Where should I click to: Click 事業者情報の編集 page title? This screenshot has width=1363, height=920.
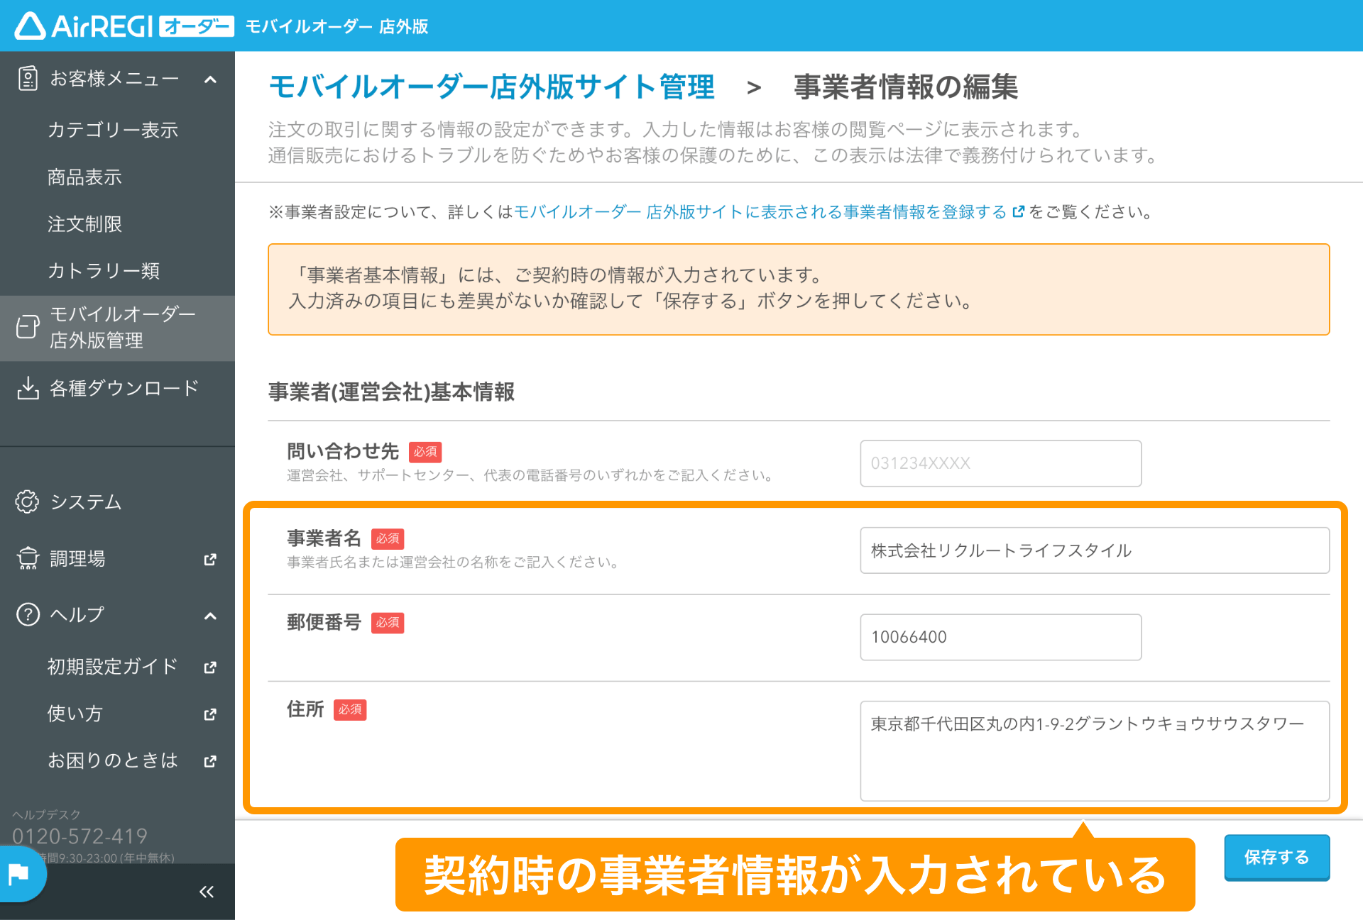coord(906,87)
